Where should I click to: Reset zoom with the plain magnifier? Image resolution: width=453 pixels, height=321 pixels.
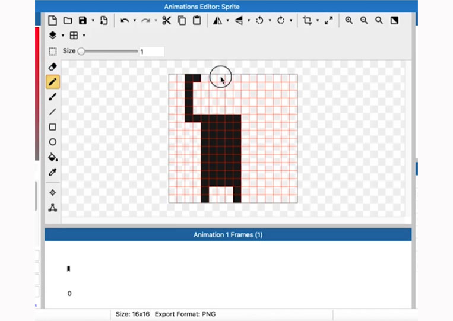(x=379, y=21)
